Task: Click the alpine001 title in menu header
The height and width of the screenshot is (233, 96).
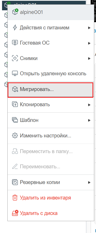Action: (x=31, y=12)
